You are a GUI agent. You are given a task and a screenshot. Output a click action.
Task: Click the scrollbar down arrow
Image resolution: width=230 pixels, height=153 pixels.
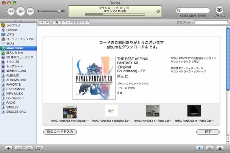228,142
